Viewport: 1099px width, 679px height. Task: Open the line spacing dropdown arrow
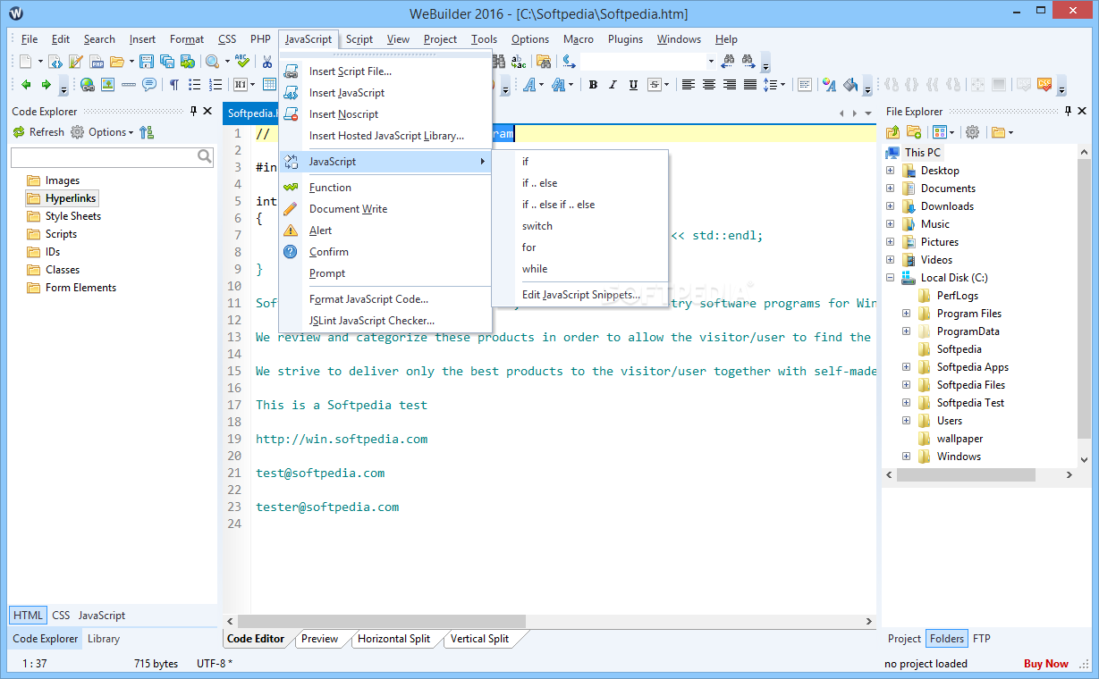click(782, 85)
